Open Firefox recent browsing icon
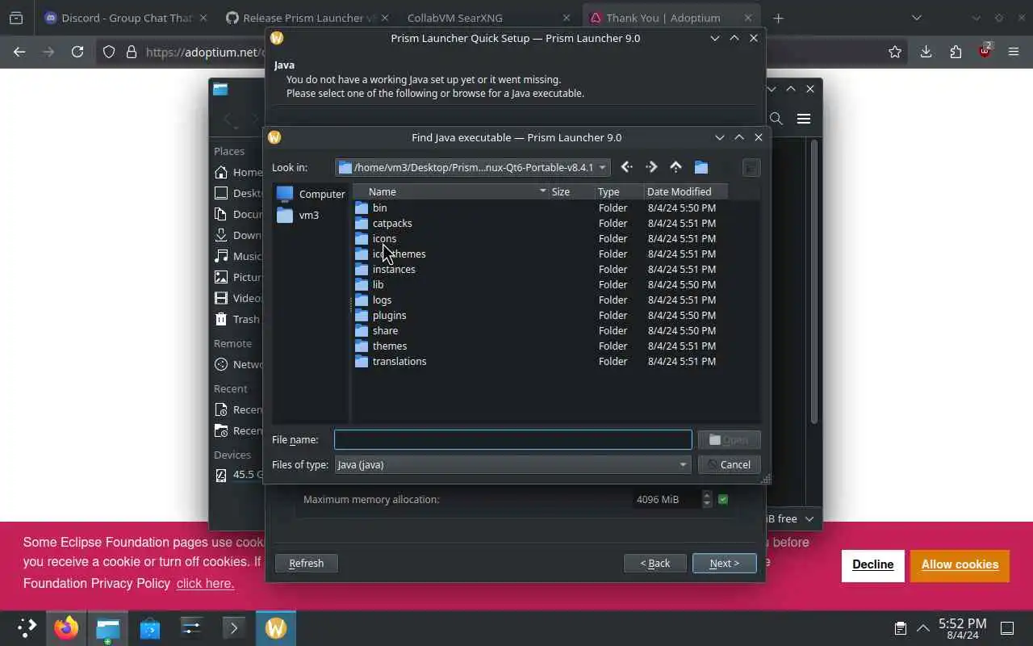 [16, 18]
